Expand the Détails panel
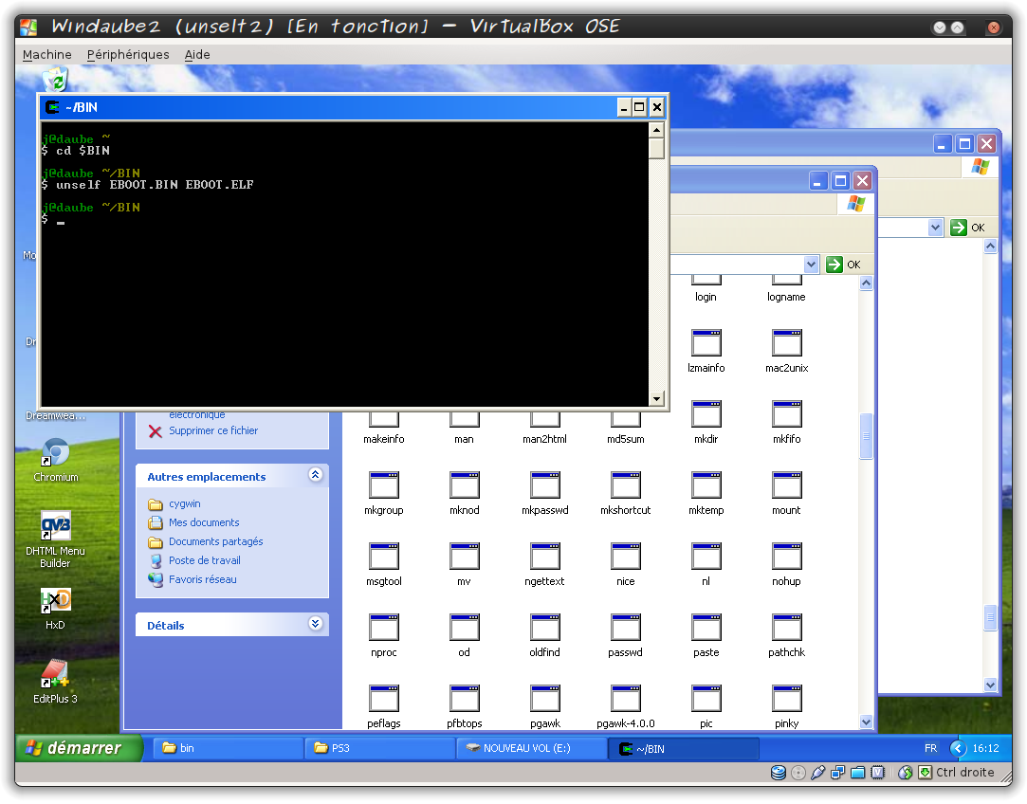 click(x=316, y=624)
